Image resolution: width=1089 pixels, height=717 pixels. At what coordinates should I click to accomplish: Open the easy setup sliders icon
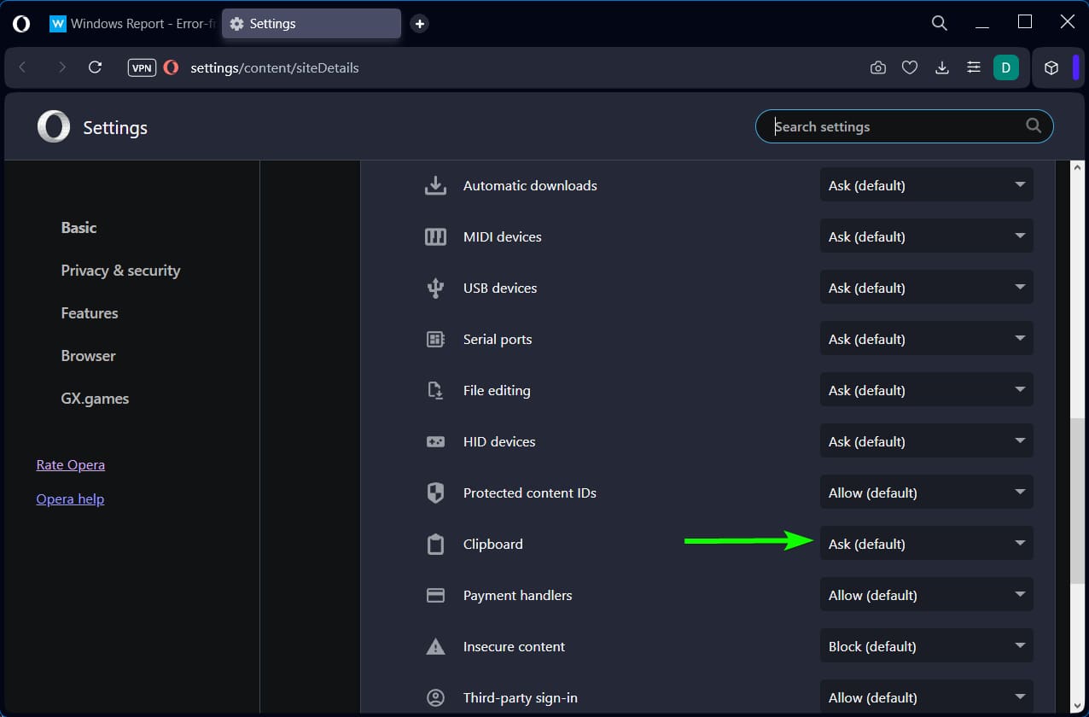974,67
